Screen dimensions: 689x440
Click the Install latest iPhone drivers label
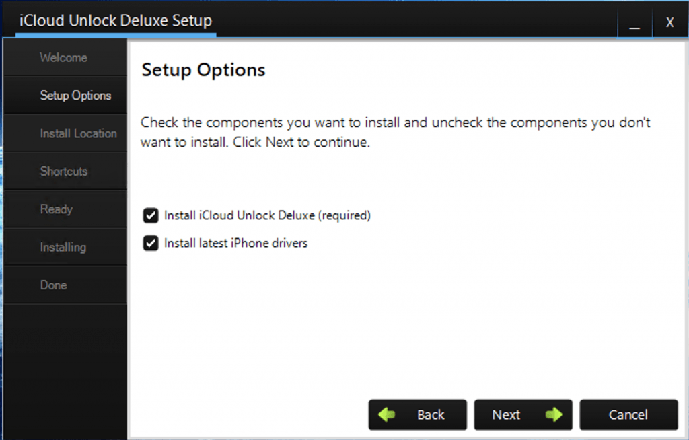tap(236, 243)
